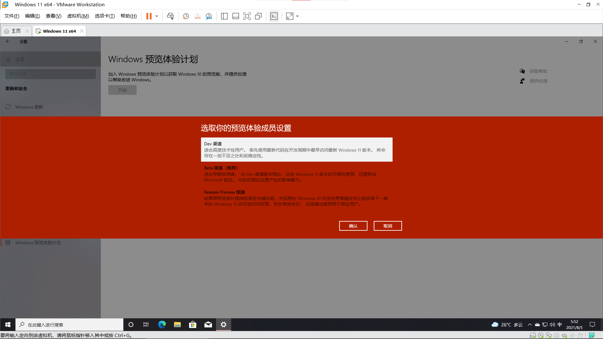The width and height of the screenshot is (603, 339).
Task: Confirm with the 确认 button
Action: [353, 226]
